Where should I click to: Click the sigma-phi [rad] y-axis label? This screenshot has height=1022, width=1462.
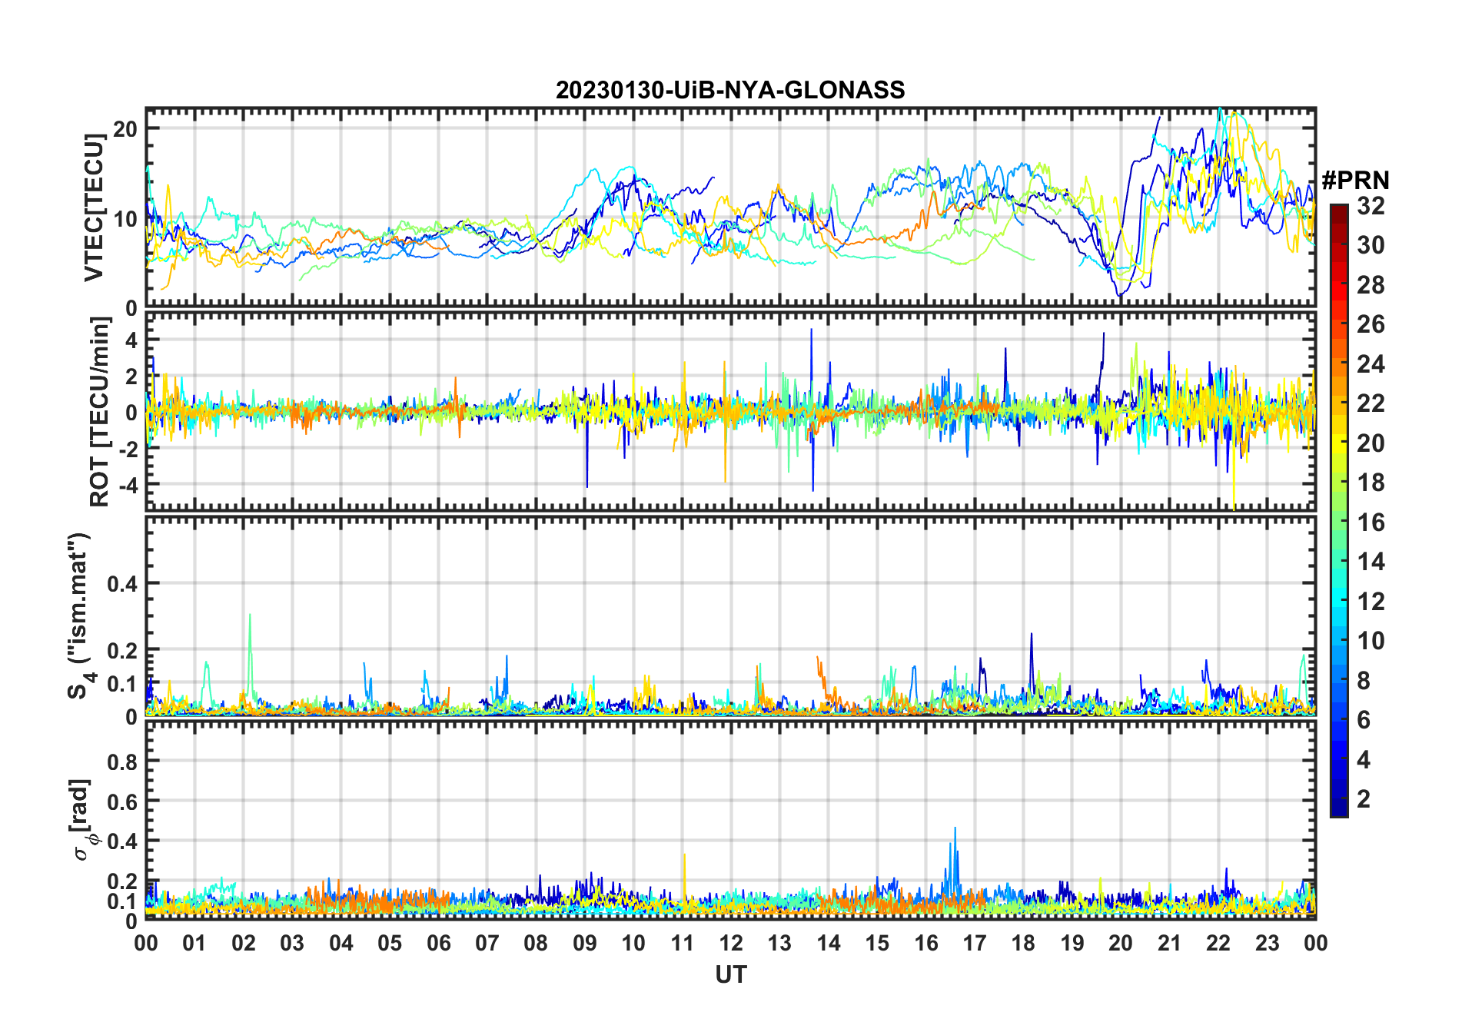(82, 820)
